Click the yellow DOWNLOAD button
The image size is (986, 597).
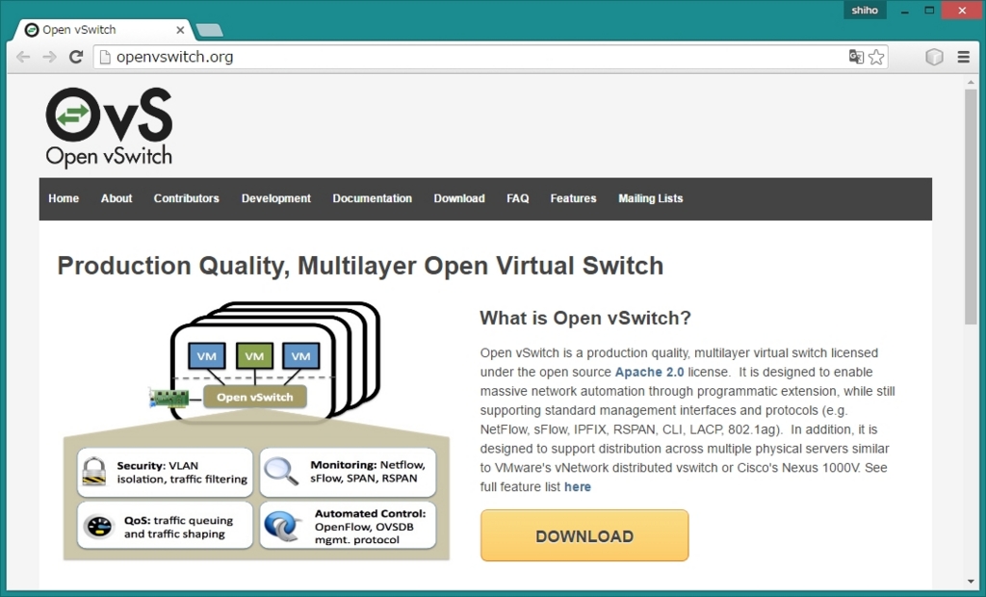[584, 535]
